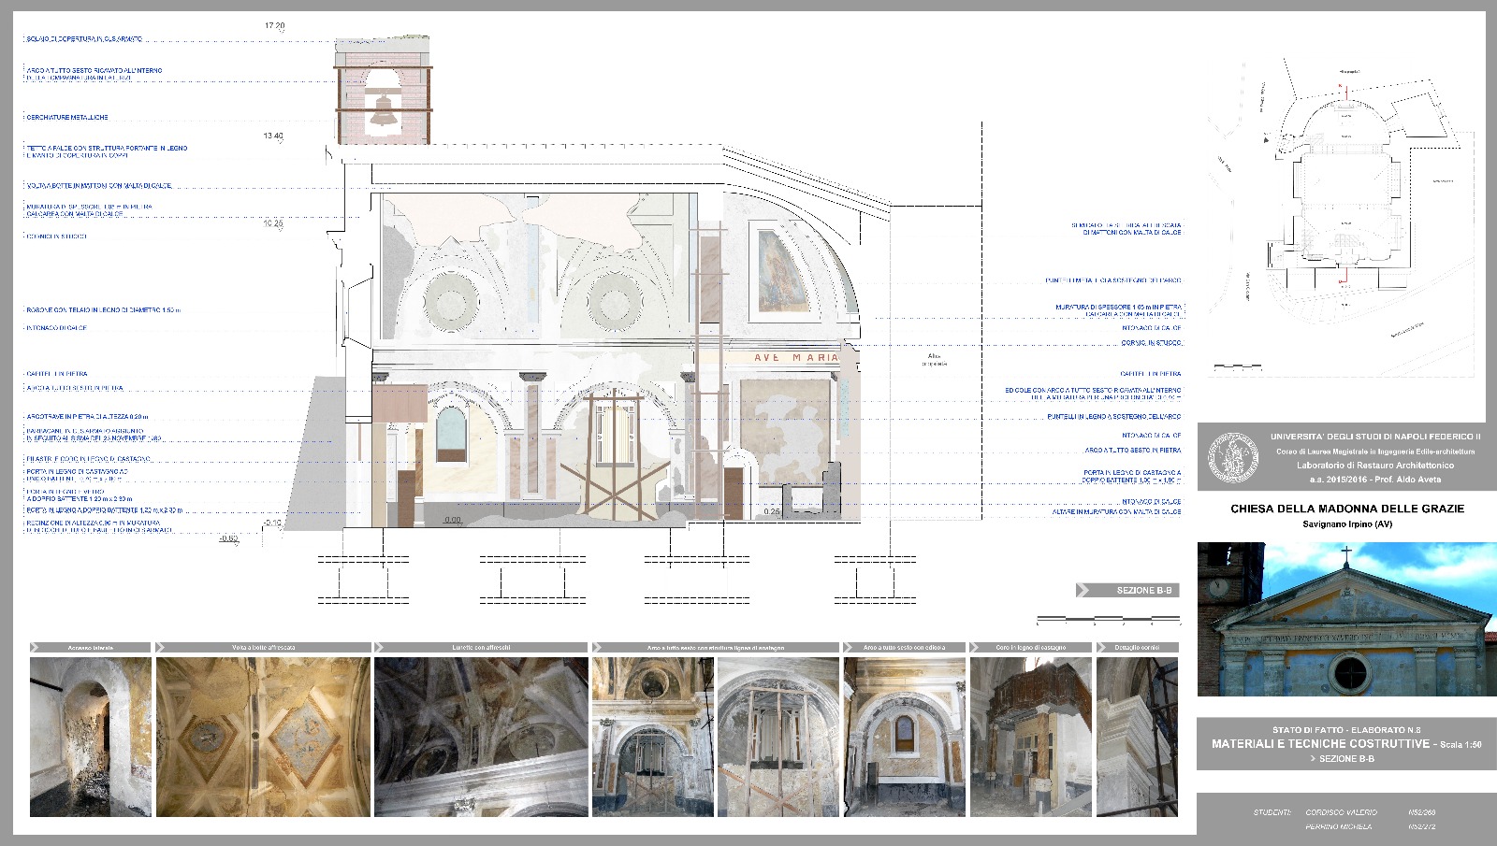Screen dimensions: 1497x846
Task: Click the elevation marker '-0.65'
Action: (x=228, y=538)
